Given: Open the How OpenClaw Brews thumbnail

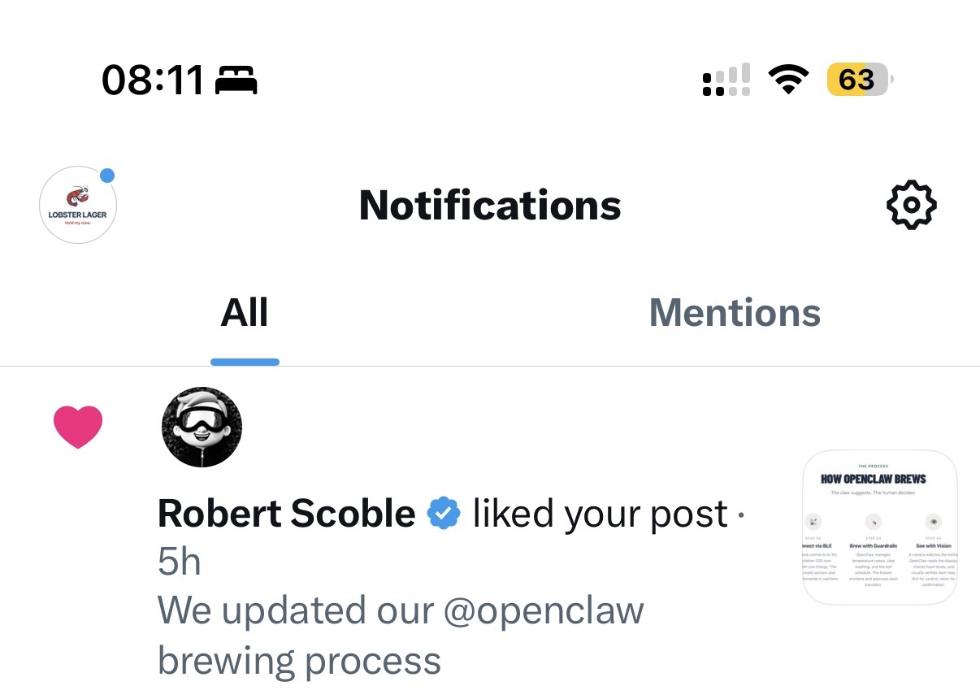Looking at the screenshot, I should tap(879, 527).
